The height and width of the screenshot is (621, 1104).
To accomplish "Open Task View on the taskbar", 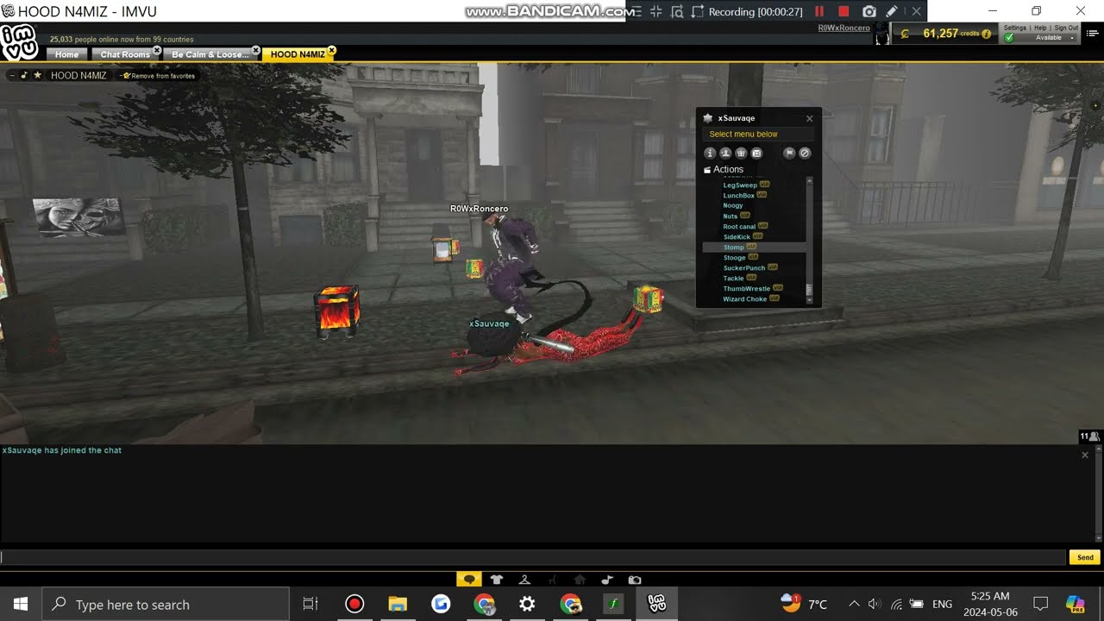I will point(310,605).
